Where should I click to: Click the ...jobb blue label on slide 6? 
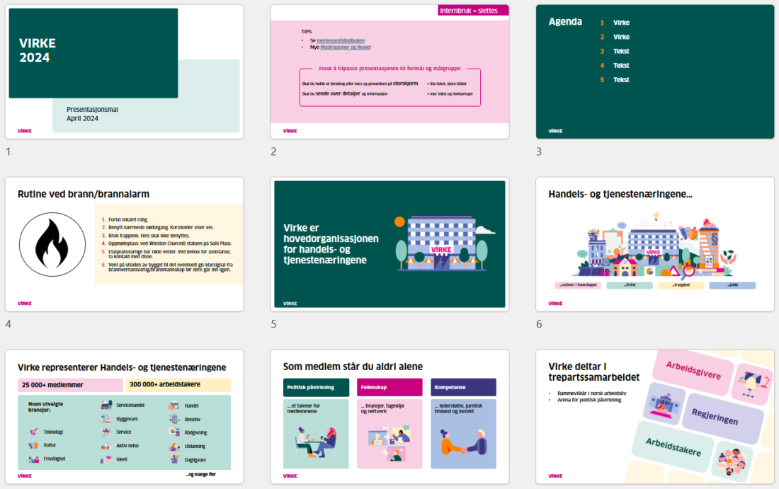pos(732,285)
